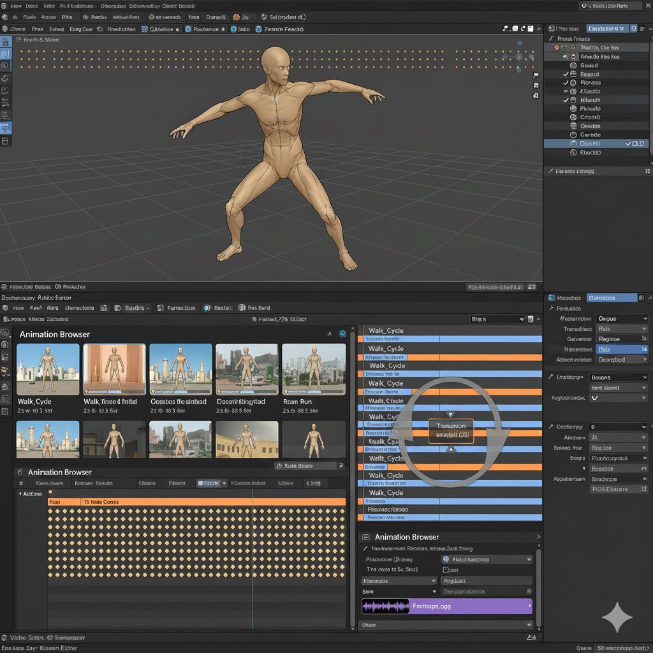The image size is (653, 653).
Task: Switch to the Xbestreoce tab in properties
Action: (612, 298)
